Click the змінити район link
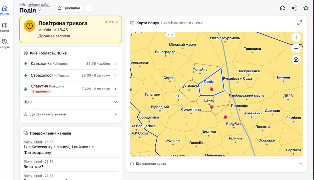314x180 pixels. tap(39, 5)
